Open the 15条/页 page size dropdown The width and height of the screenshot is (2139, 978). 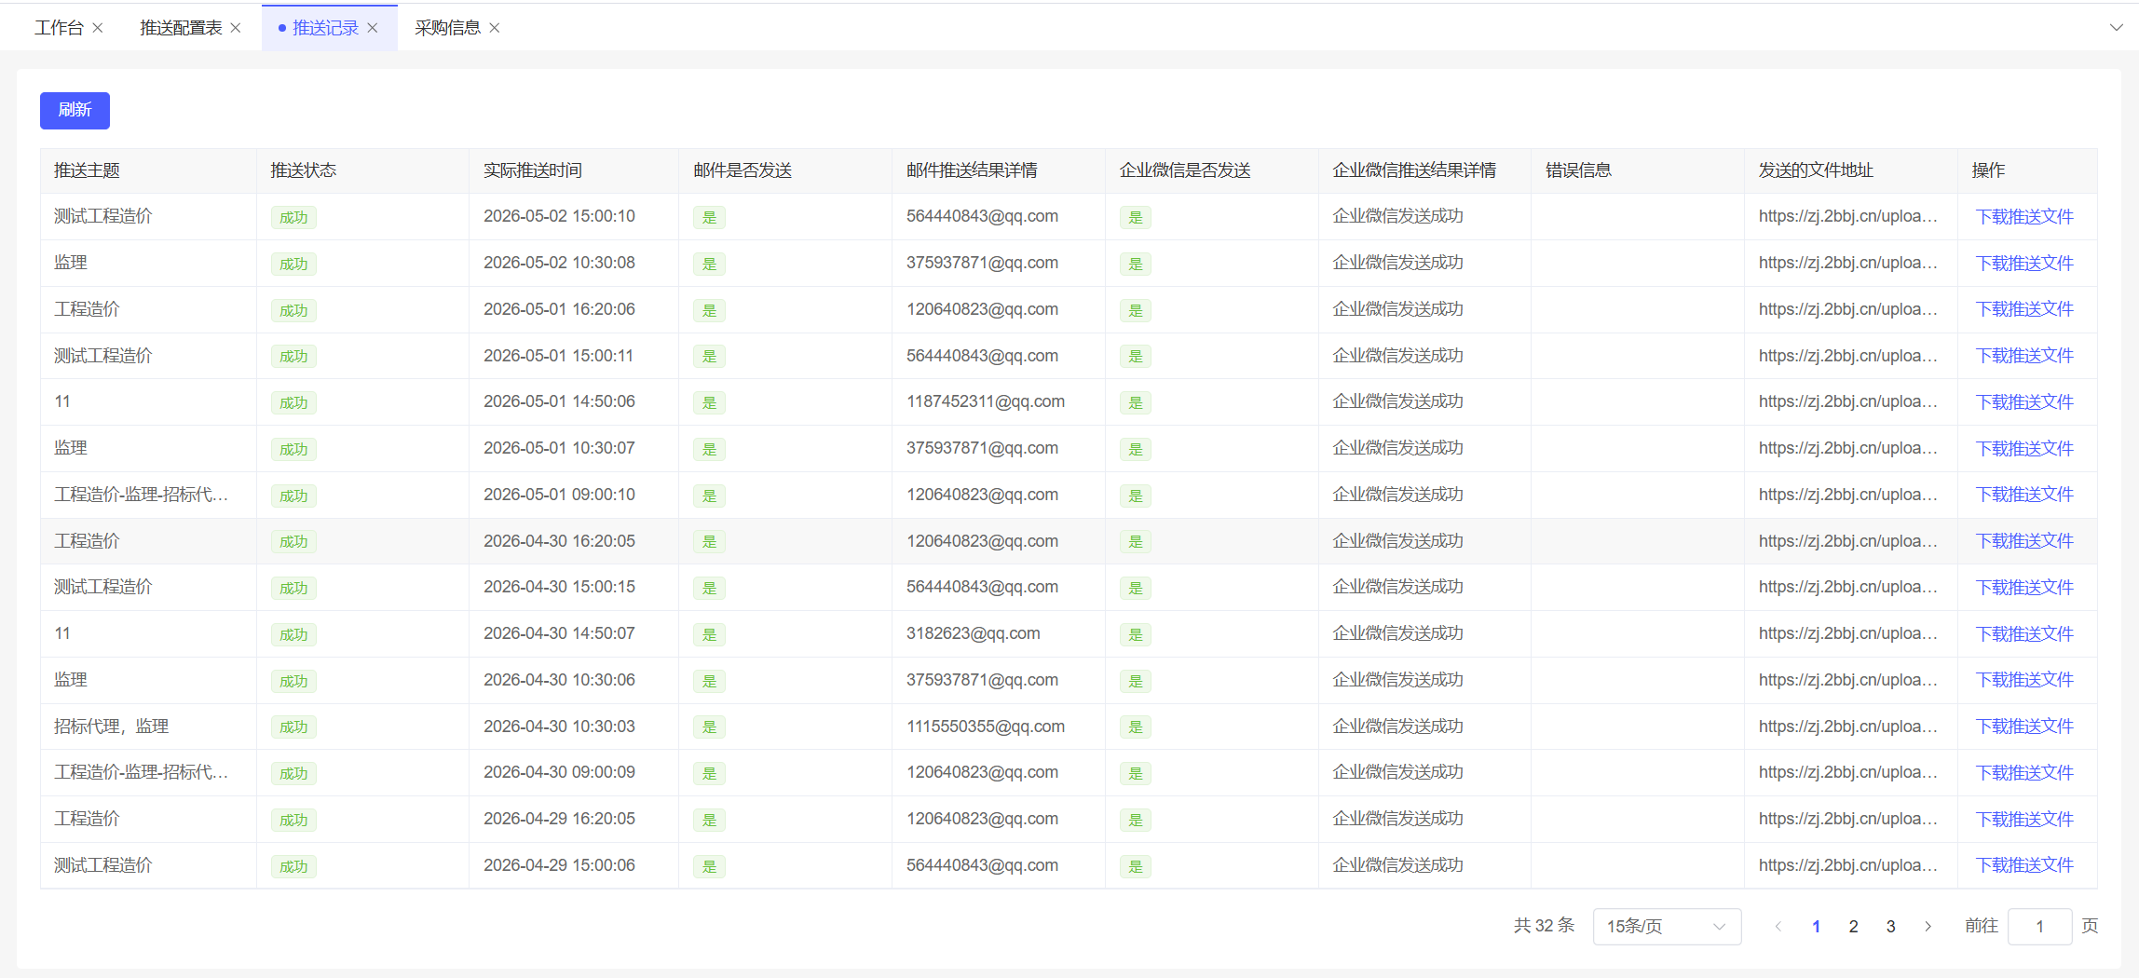pyautogui.click(x=1667, y=926)
